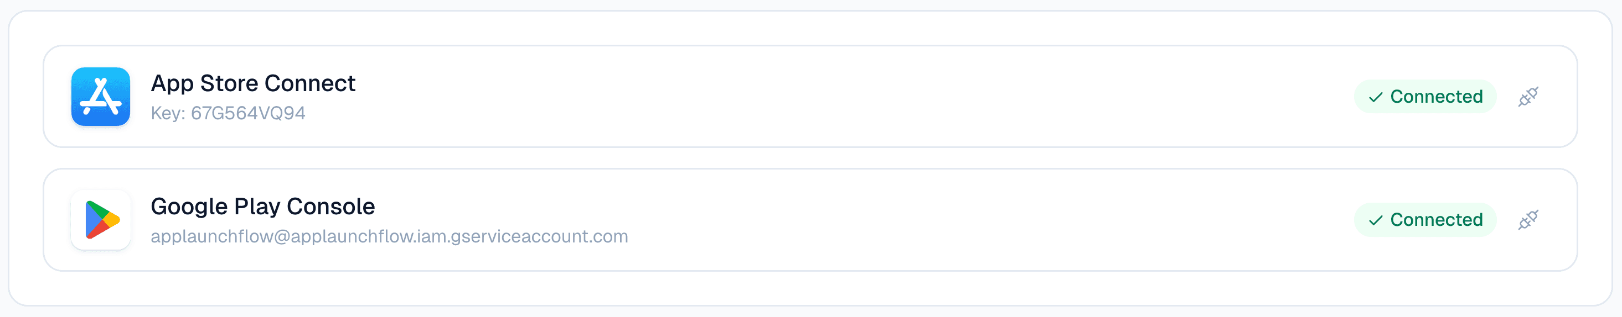
Task: Click the Google Play logo icon
Action: coord(101,220)
